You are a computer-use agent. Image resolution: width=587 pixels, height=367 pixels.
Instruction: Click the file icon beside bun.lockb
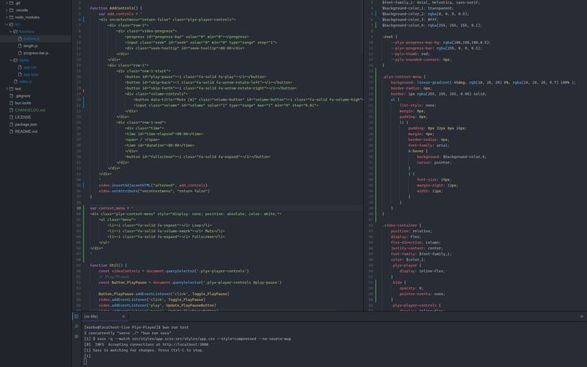pyautogui.click(x=11, y=103)
